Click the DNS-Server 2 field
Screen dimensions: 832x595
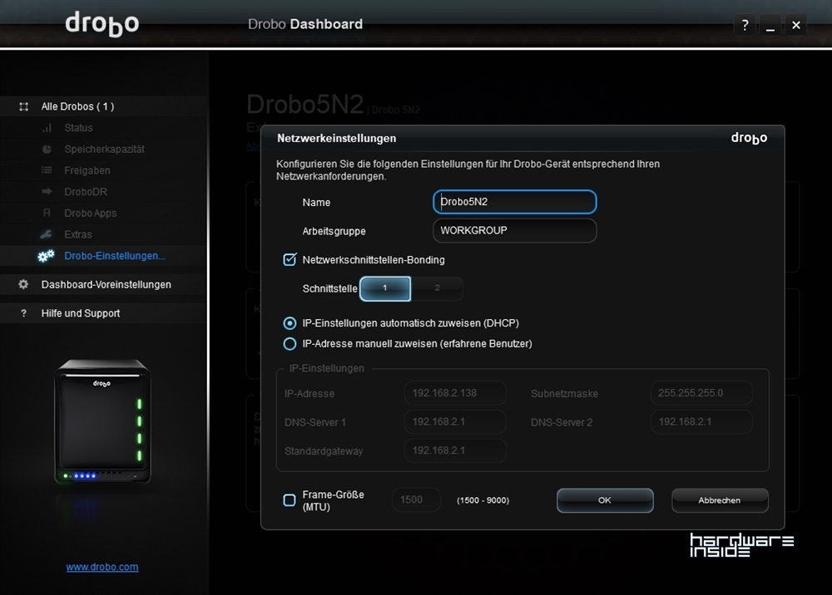(701, 422)
